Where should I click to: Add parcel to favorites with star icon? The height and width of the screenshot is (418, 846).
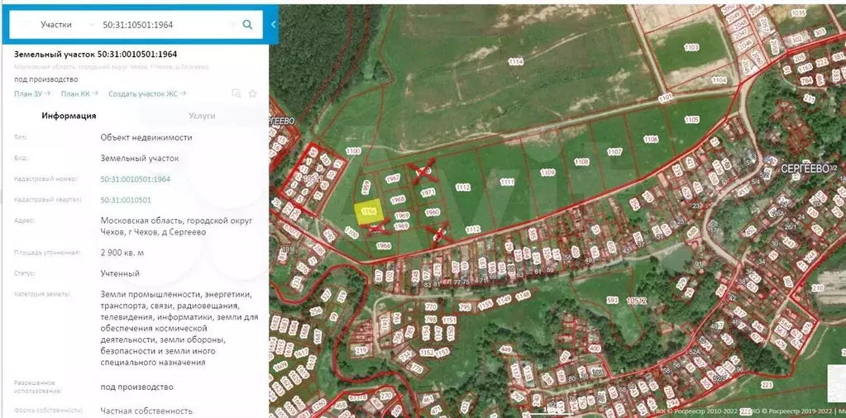pyautogui.click(x=253, y=93)
